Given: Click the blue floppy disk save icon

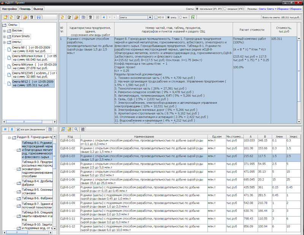Looking at the screenshot, I should pyautogui.click(x=38, y=17).
